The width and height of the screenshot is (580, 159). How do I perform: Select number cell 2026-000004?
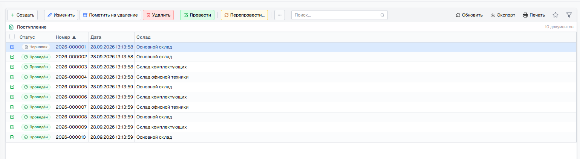click(71, 77)
